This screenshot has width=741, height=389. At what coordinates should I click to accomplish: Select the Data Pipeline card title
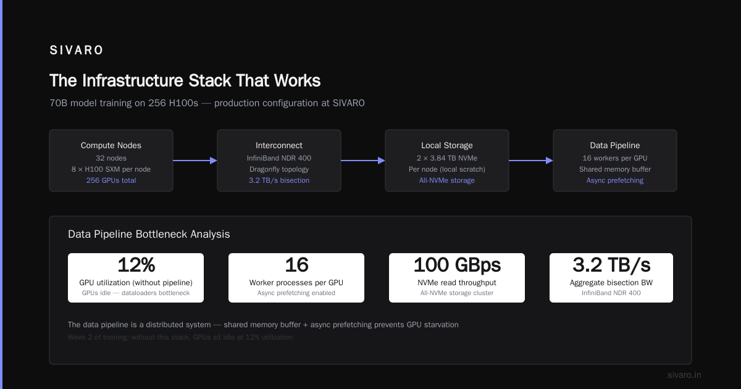615,146
